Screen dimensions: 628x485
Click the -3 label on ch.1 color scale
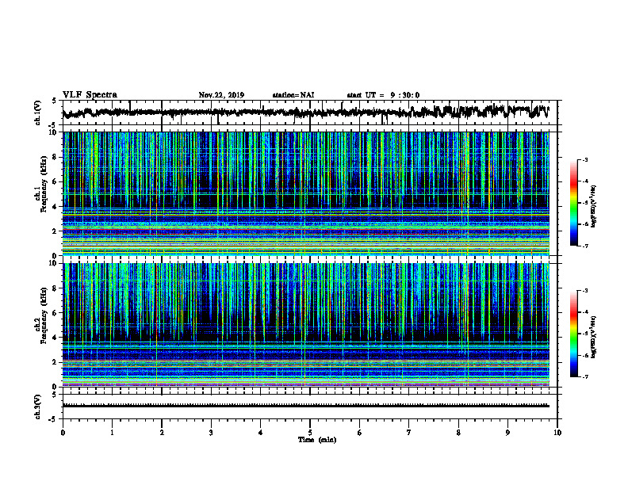[x=585, y=160]
